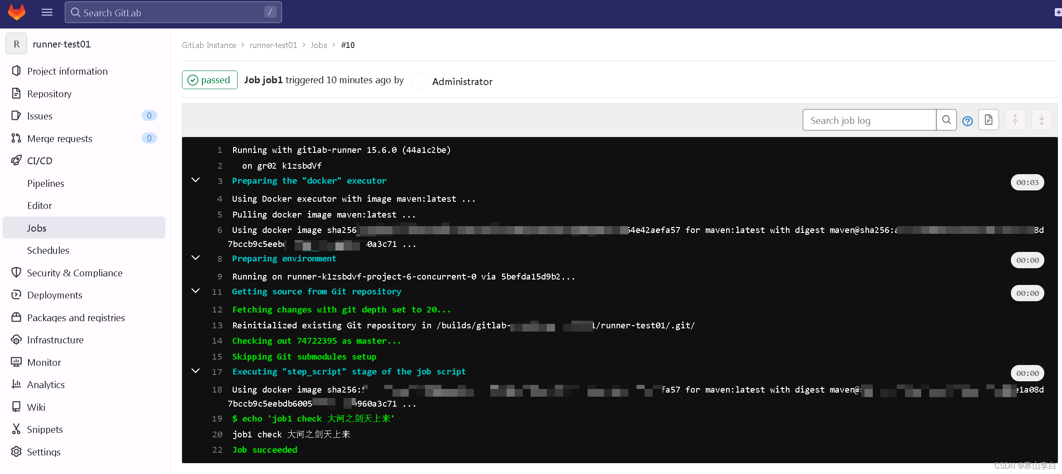Click the Snippets scissors icon

click(x=16, y=429)
